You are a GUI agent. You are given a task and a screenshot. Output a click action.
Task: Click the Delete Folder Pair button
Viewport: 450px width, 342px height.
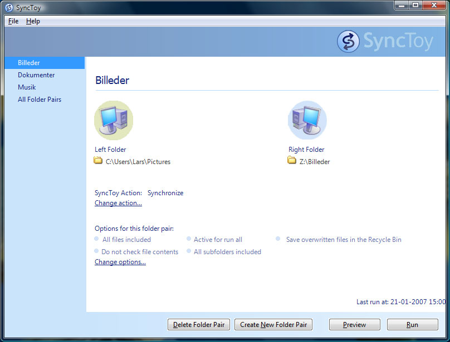199,325
